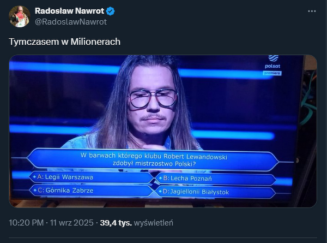Open Radosław Nawrot's profile avatar
The image size is (327, 243).
[x=19, y=16]
